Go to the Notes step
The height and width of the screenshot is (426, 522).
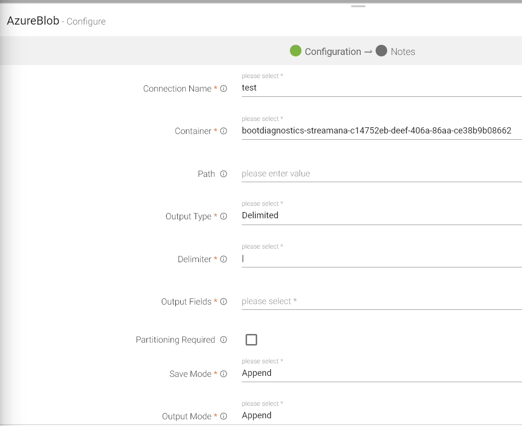click(x=395, y=52)
